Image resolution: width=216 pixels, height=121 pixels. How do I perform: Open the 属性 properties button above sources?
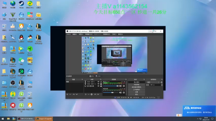click(x=92, y=76)
